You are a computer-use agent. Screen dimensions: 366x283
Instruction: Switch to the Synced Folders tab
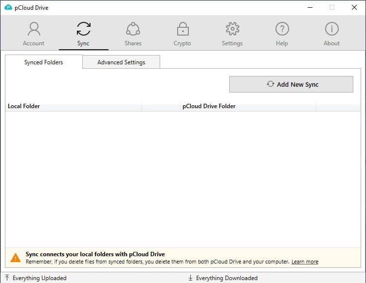pos(44,62)
